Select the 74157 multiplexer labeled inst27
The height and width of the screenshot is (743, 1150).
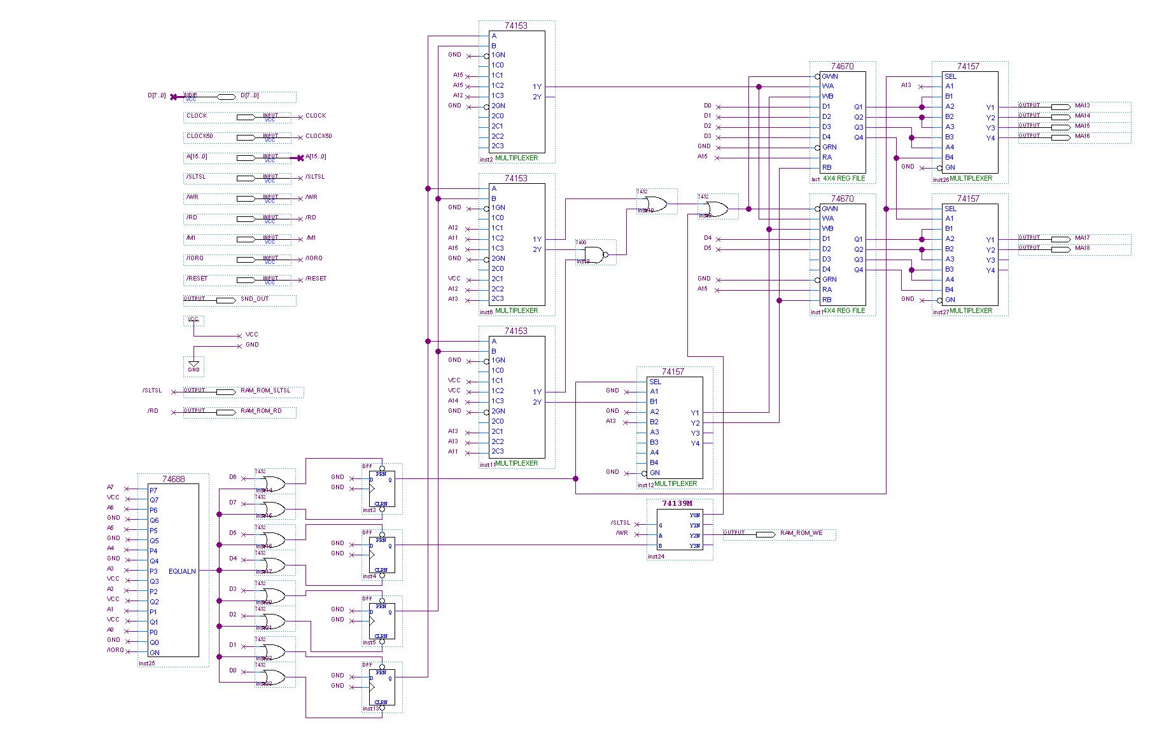tap(970, 254)
